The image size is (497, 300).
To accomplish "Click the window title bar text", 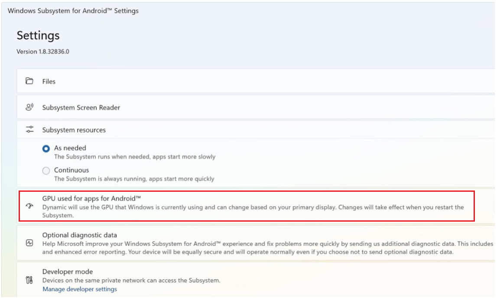I will coord(73,11).
